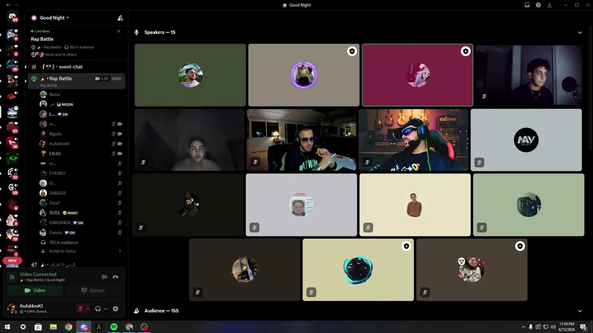The height and width of the screenshot is (333, 593).
Task: Click the 170 video count badge
Action: tap(101, 79)
